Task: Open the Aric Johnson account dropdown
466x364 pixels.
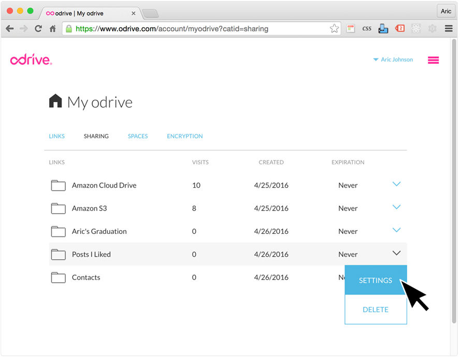Action: pyautogui.click(x=393, y=60)
